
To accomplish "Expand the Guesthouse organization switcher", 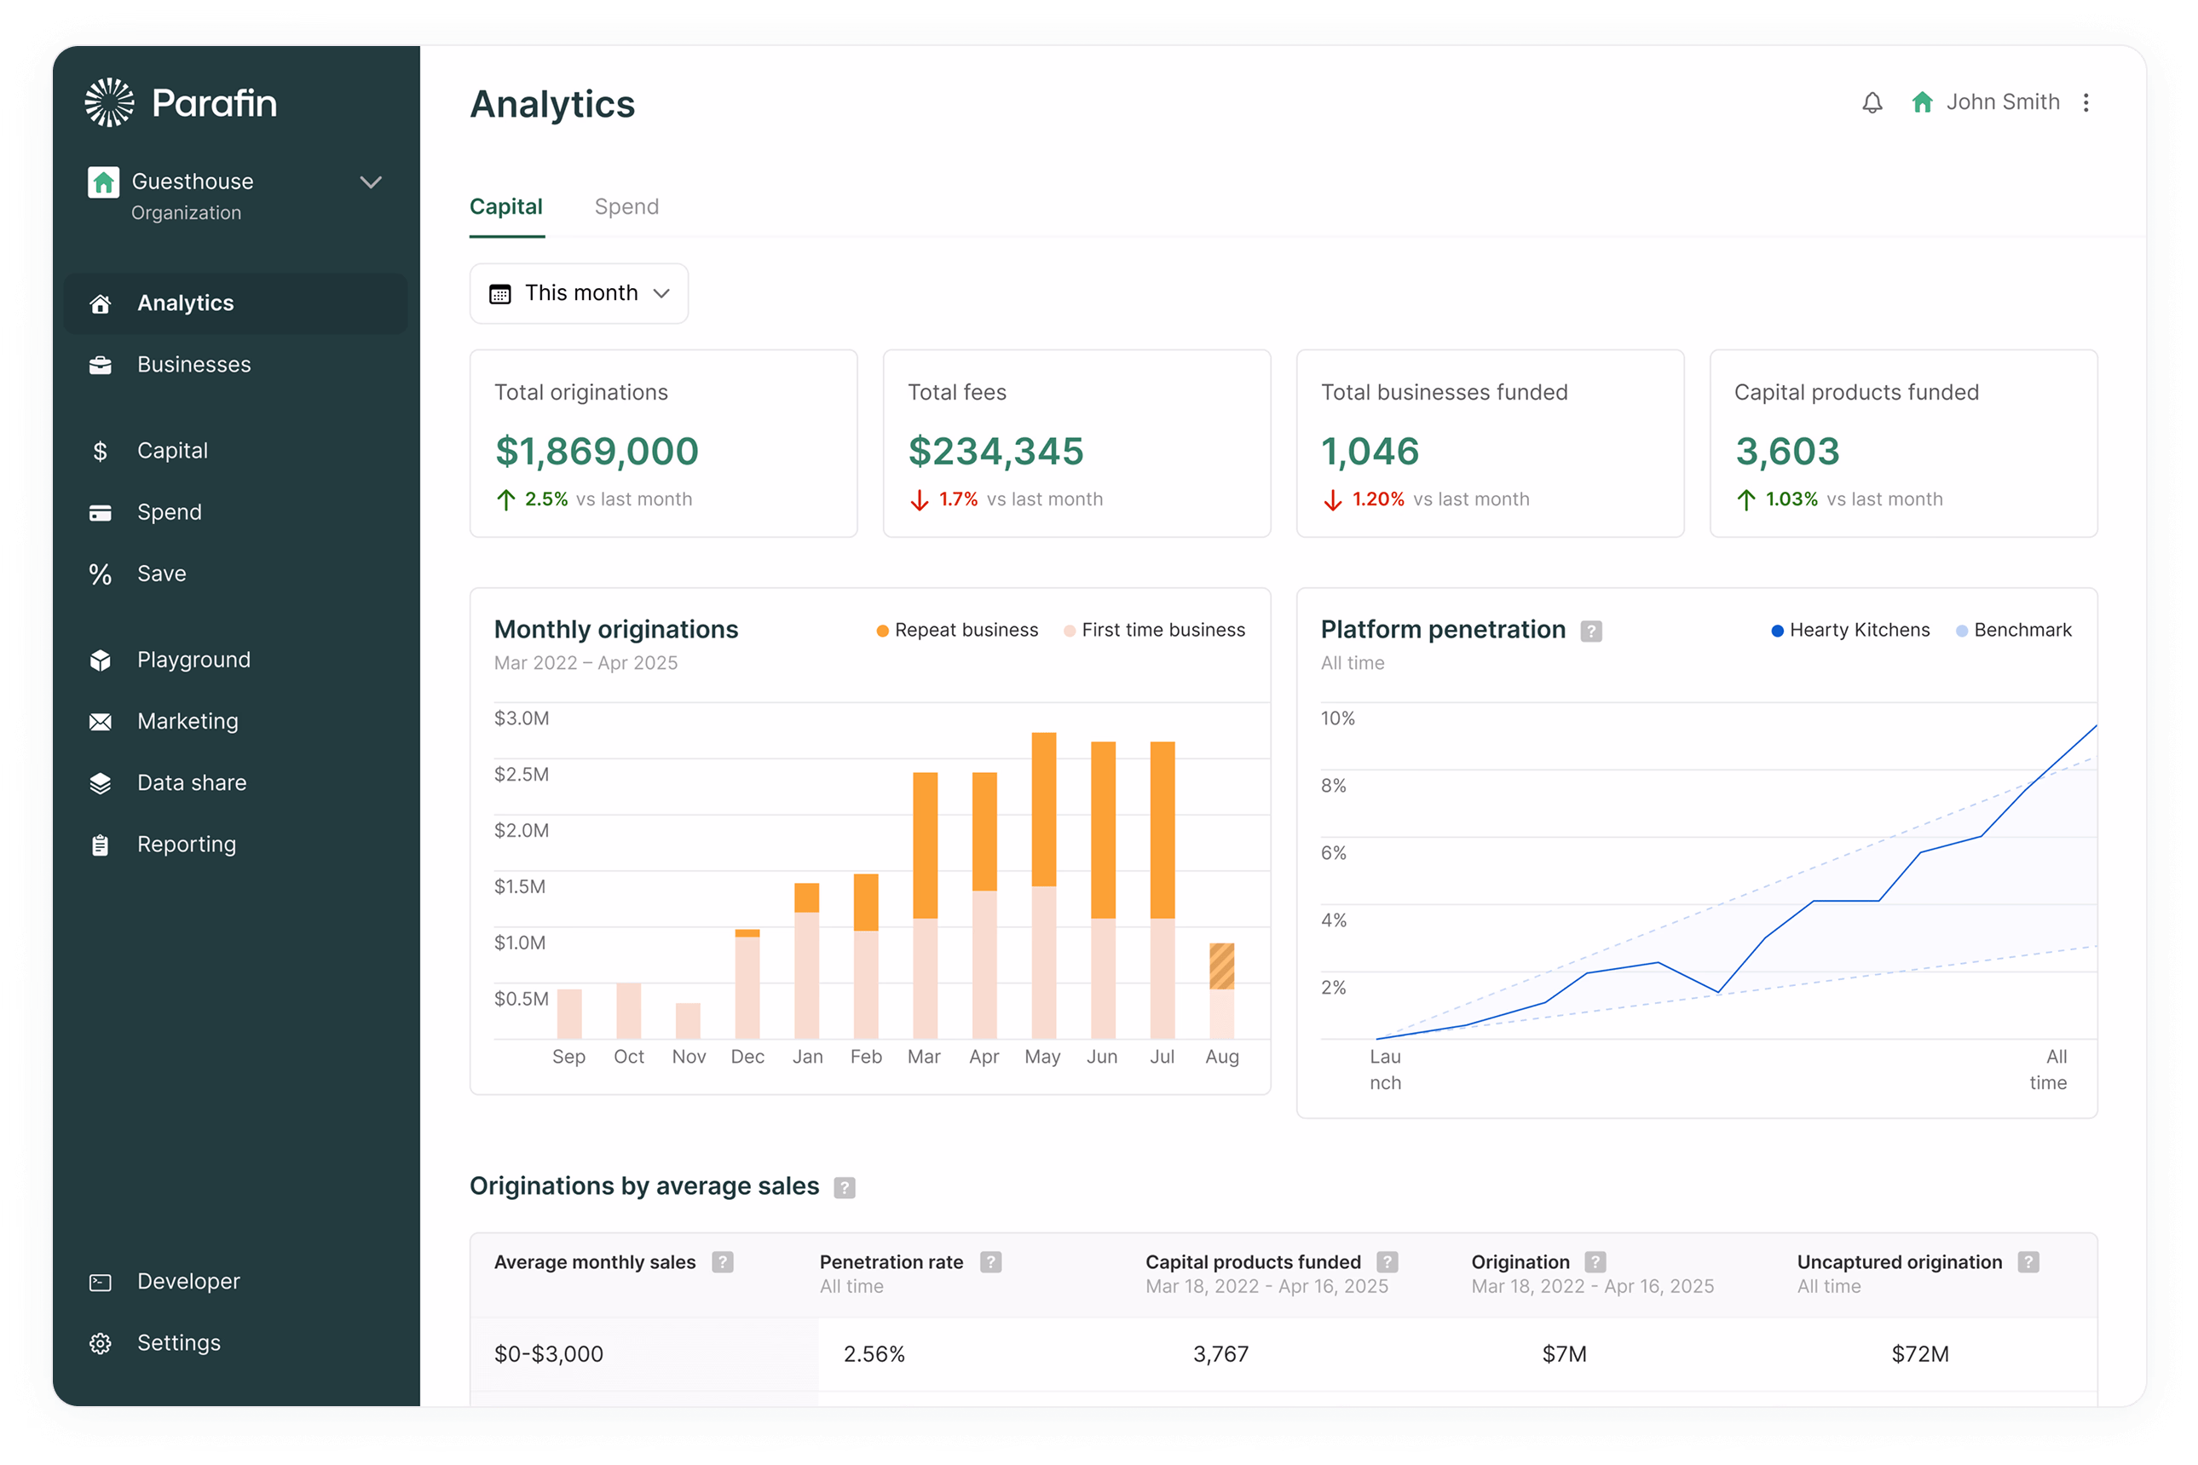I will pyautogui.click(x=371, y=182).
